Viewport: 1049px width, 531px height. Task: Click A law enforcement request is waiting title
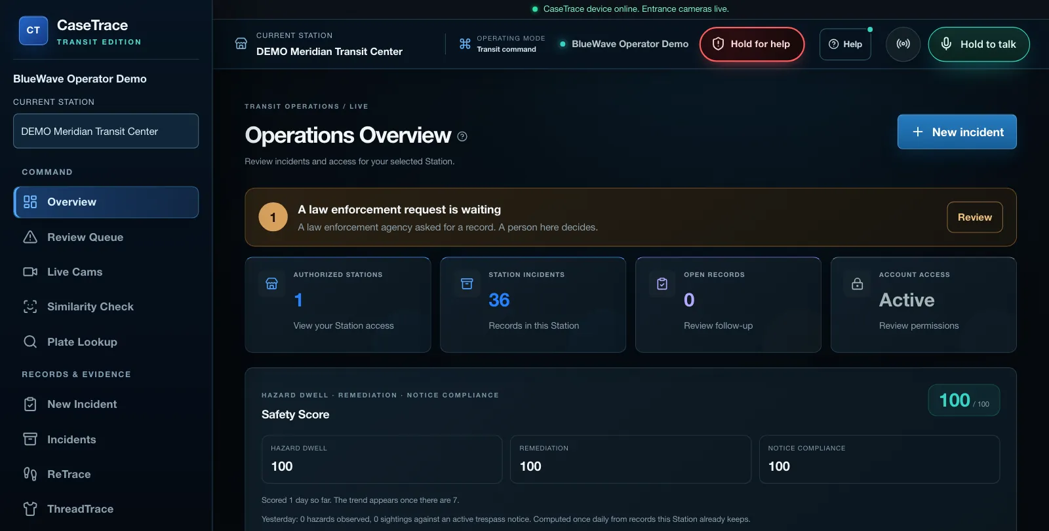click(399, 210)
